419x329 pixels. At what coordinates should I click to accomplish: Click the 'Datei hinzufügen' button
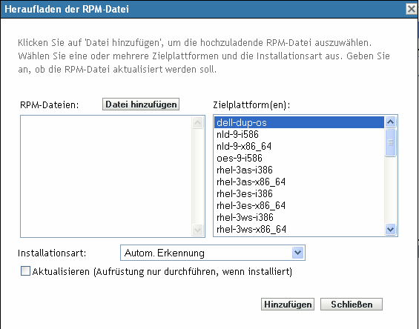tap(141, 104)
